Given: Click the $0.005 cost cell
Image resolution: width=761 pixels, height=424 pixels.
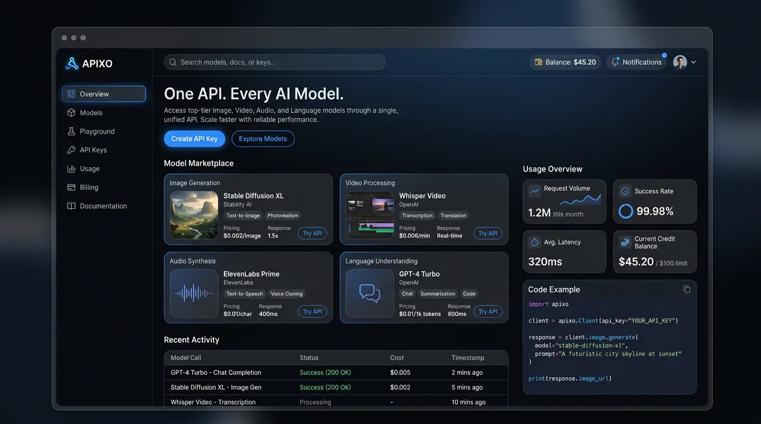Looking at the screenshot, I should [400, 373].
